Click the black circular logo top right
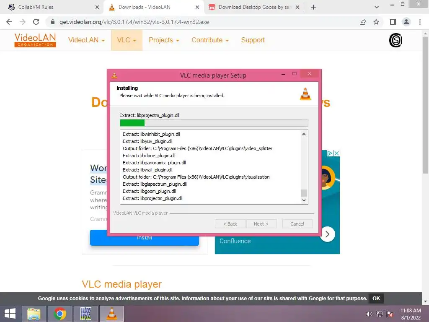 [x=395, y=40]
